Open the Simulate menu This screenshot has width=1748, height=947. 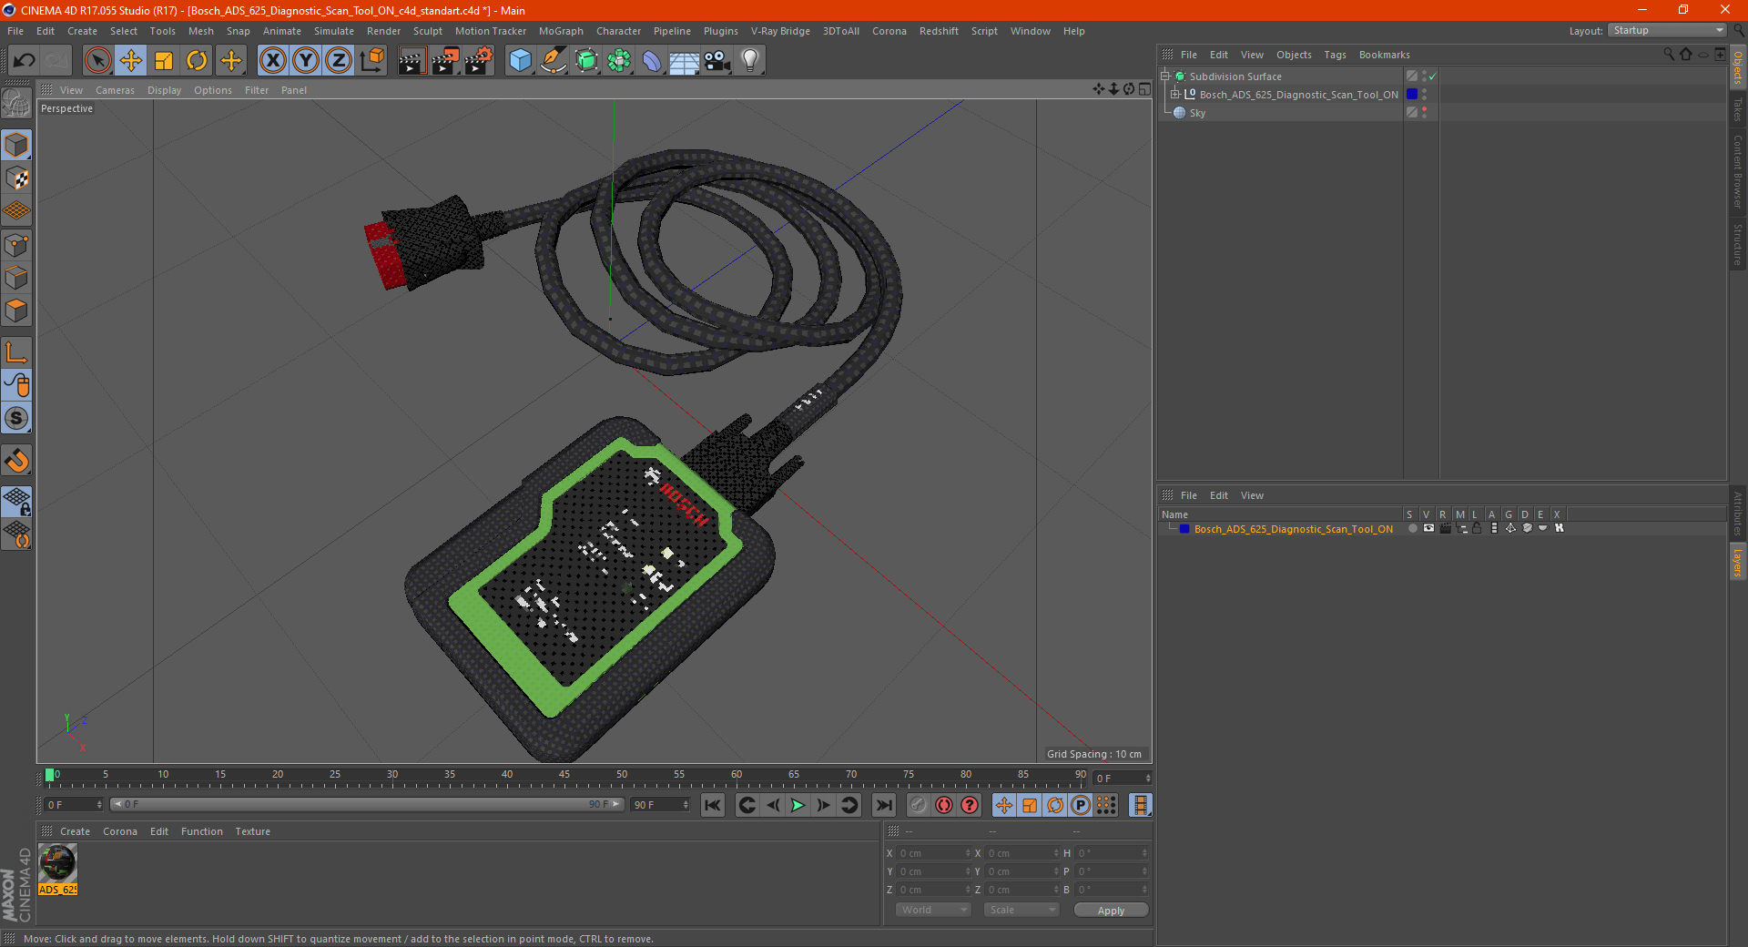[x=334, y=31]
